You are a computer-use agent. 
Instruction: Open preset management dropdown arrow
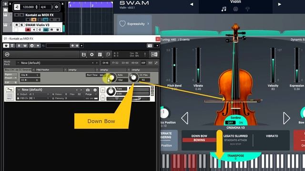click(81, 46)
